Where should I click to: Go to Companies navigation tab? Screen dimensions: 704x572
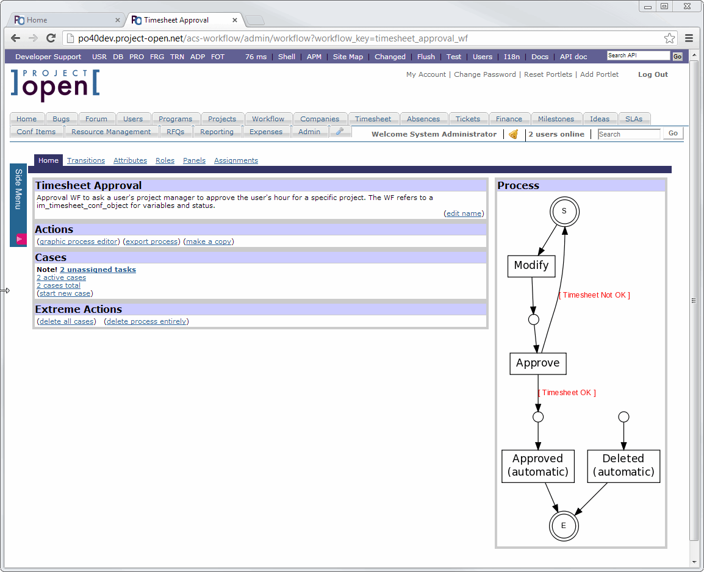(x=320, y=119)
